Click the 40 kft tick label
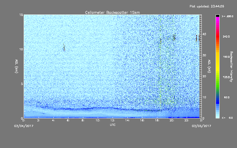Image resolution: width=237 pixels, height=148 pixels. click(x=204, y=34)
